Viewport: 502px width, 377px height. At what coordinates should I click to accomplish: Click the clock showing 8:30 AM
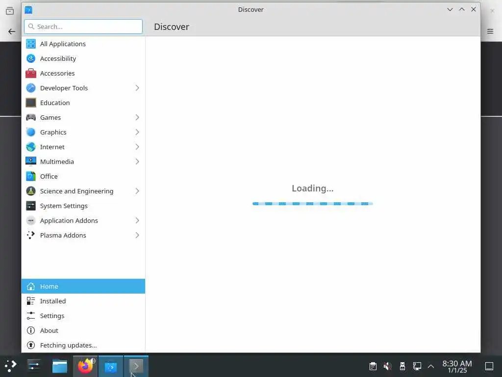tap(457, 366)
